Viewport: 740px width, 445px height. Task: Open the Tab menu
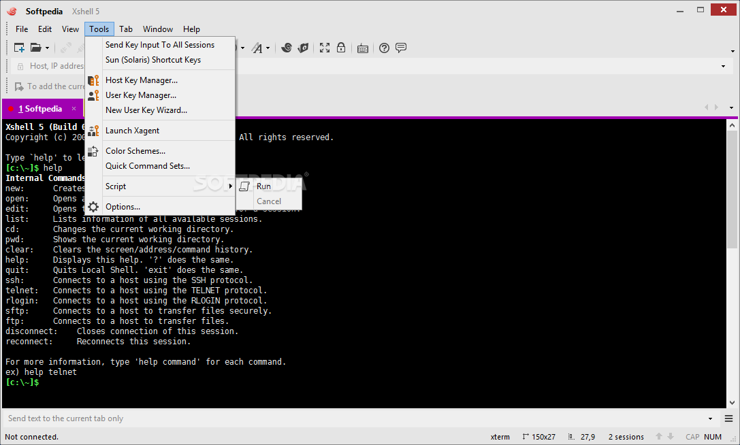pos(125,29)
